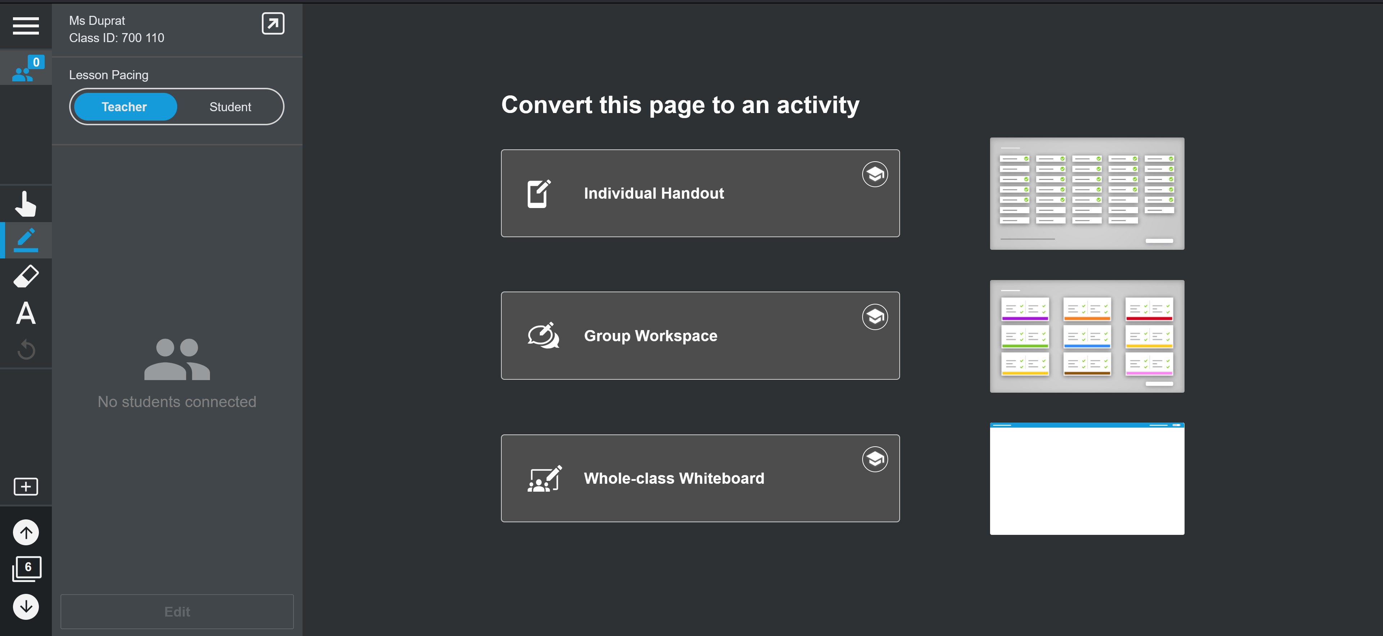
Task: Click the Group Workspace chat-pencil icon
Action: click(543, 335)
